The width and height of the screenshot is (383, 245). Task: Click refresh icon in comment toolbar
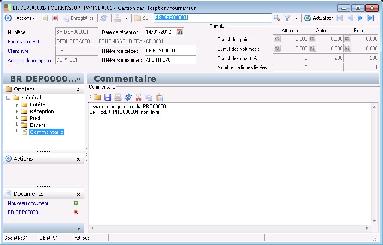tap(128, 97)
